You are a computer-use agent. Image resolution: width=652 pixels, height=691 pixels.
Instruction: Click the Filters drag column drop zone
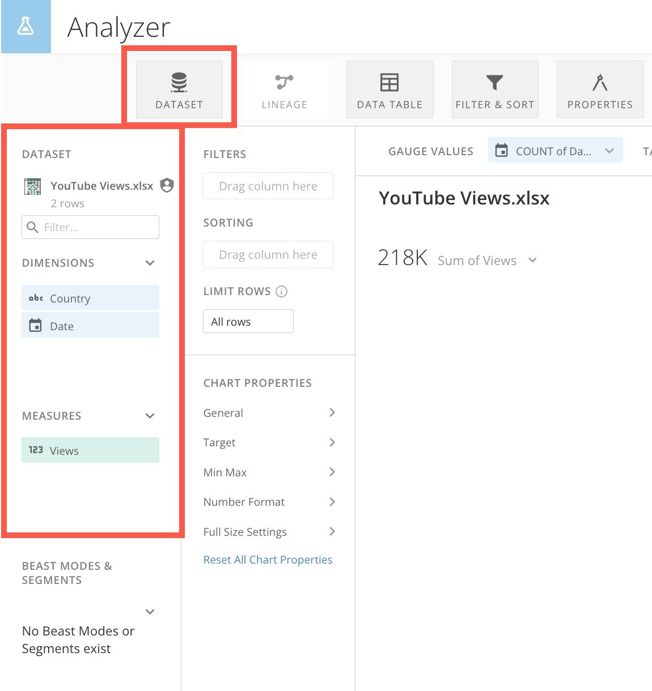tap(268, 186)
